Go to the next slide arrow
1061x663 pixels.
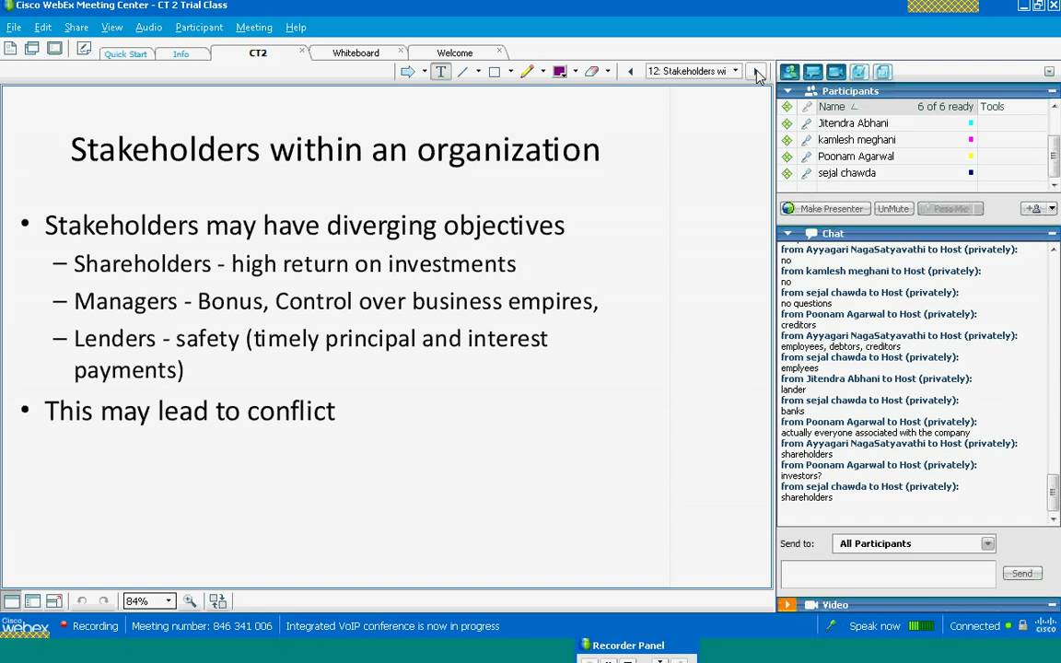(756, 71)
